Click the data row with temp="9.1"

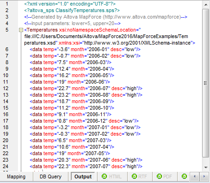70,114
